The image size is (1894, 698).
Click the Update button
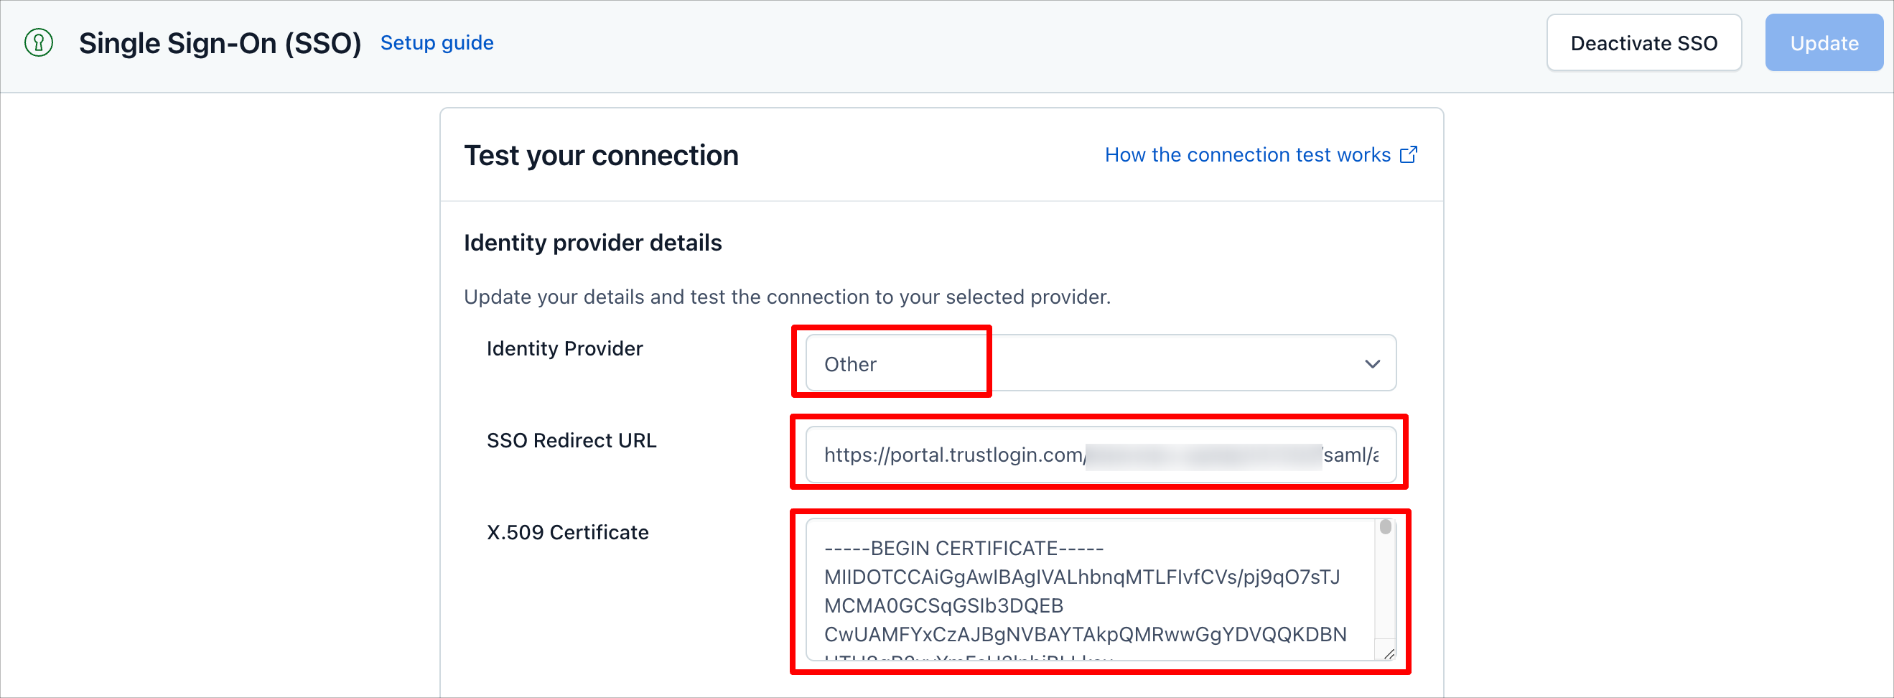(1824, 43)
